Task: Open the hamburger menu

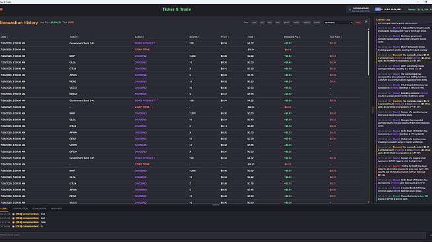Action: coord(1,10)
